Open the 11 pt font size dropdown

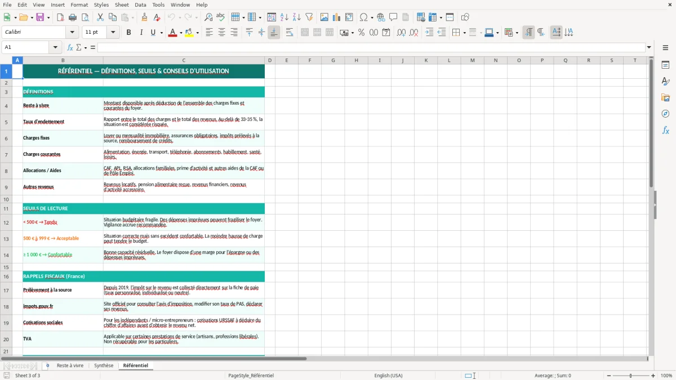click(x=113, y=33)
